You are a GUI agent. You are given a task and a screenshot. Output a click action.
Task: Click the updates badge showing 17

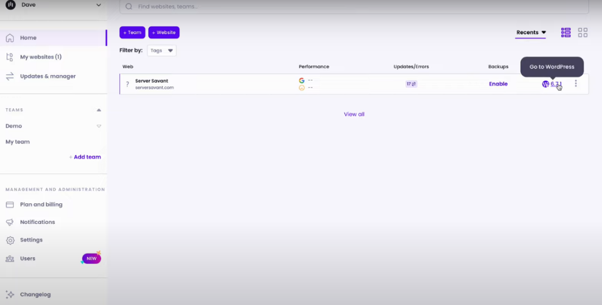point(411,84)
